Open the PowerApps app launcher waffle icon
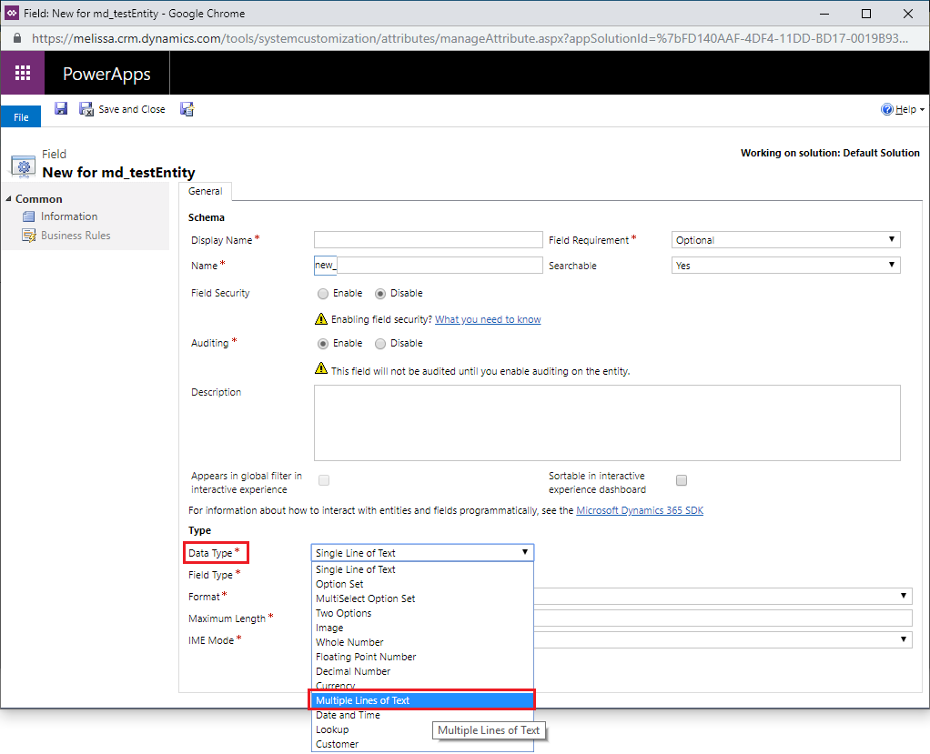The width and height of the screenshot is (930, 754). coord(23,74)
